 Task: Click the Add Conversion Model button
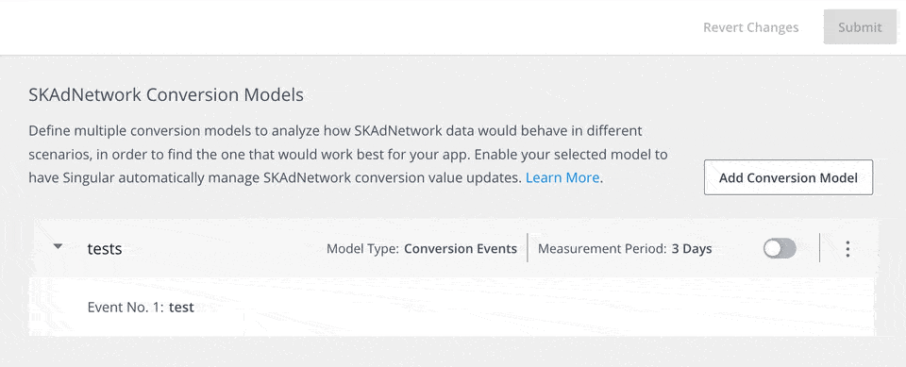(788, 177)
